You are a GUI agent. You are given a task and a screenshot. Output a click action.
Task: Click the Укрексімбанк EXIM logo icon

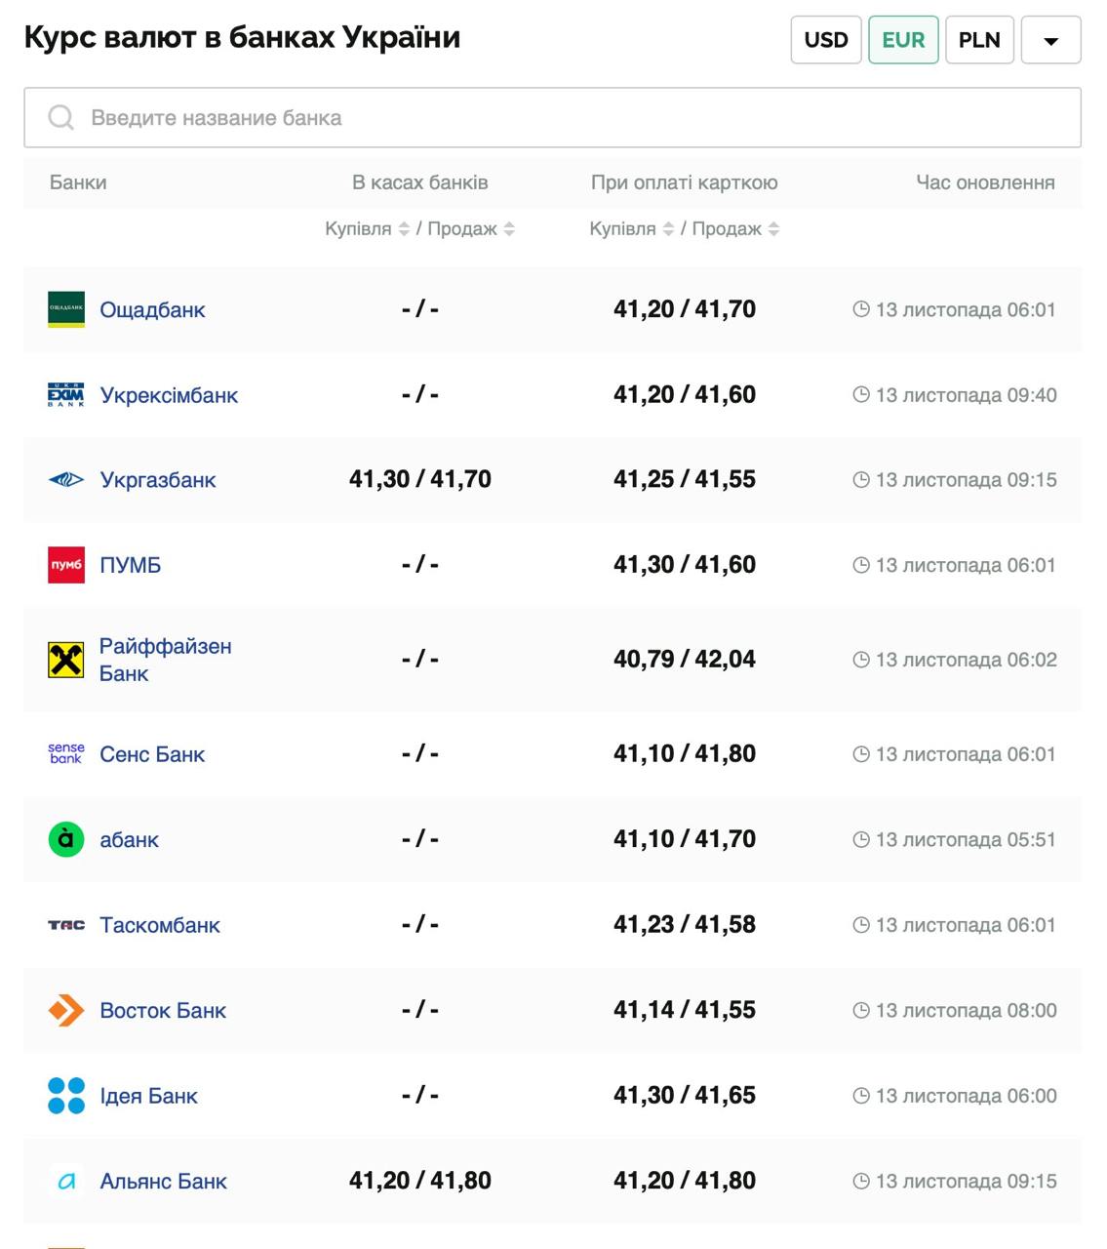tap(66, 394)
